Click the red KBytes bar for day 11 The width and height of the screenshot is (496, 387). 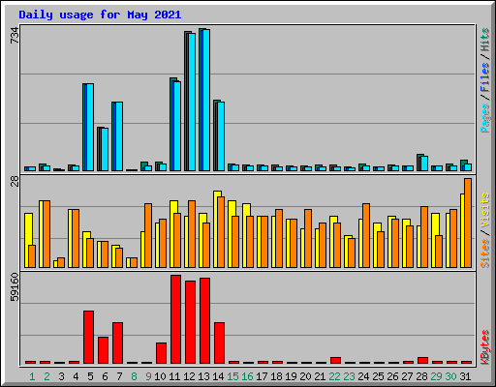pos(175,319)
